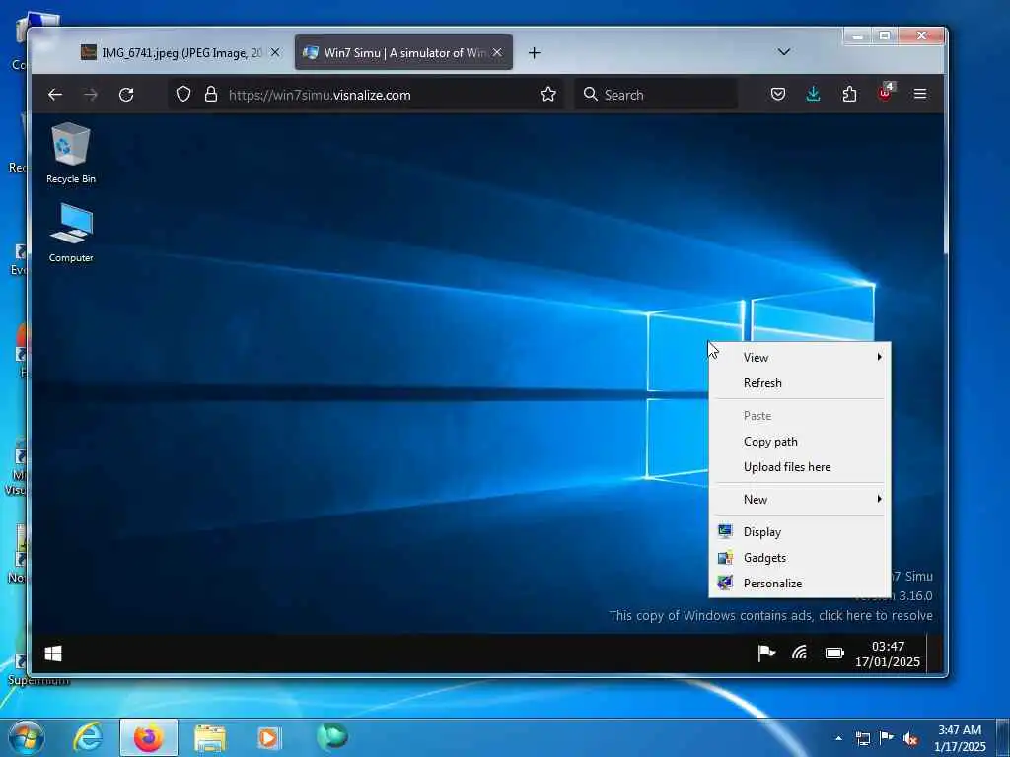Screen dimensions: 1010x757
Task: Focus the Firefox Search box
Action: pos(656,95)
